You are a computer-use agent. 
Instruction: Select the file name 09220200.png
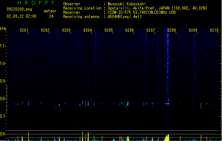[19, 9]
